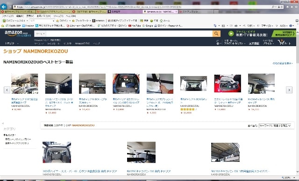Open the third search result ceiling rack image
Viewport: 299px width, 181px height.
pyautogui.click(x=225, y=152)
